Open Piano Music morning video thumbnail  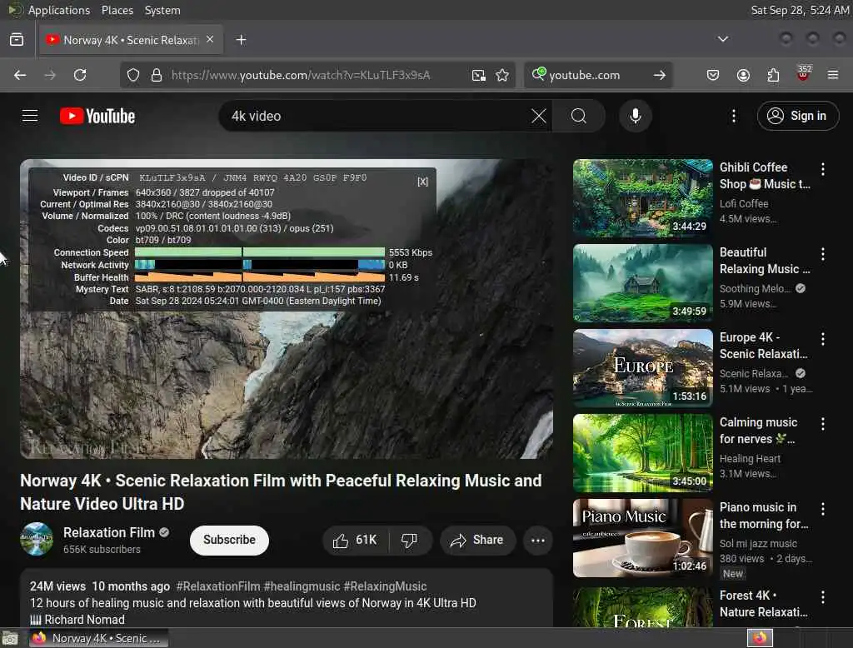[x=642, y=537]
